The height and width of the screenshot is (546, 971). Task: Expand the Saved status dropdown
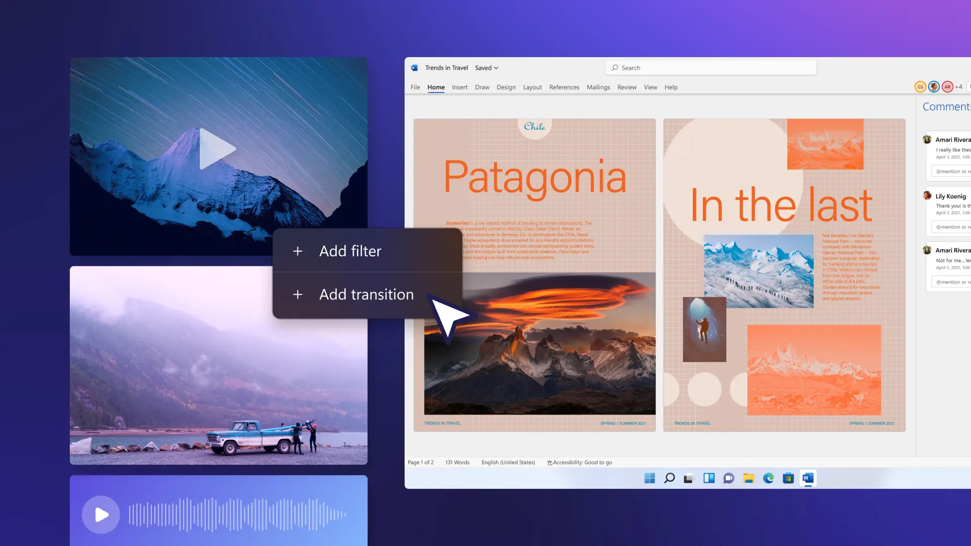[487, 68]
